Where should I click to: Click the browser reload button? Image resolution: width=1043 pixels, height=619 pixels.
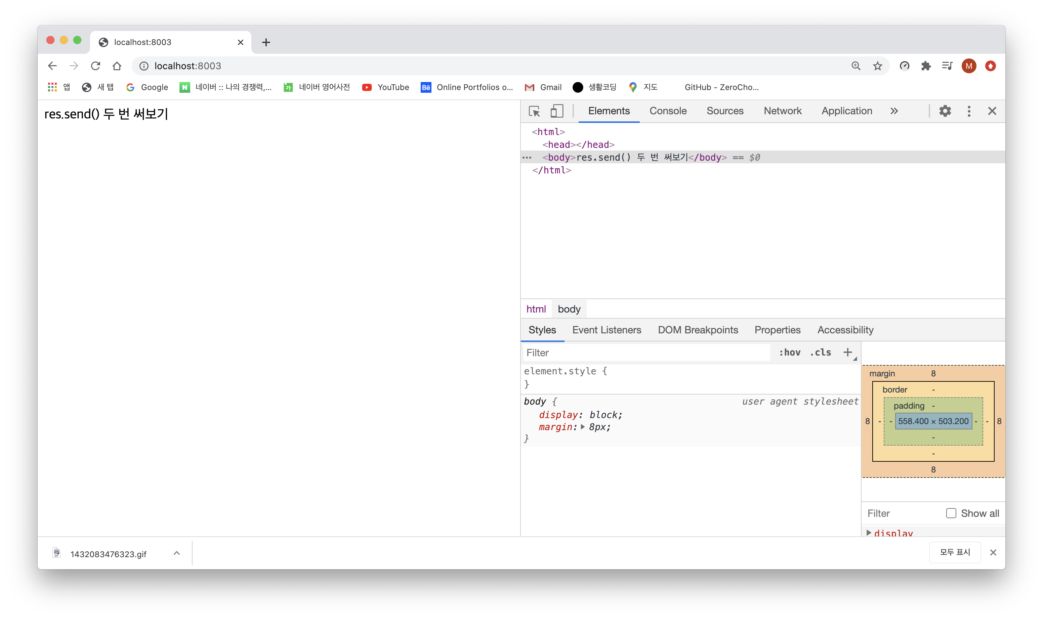pos(95,66)
